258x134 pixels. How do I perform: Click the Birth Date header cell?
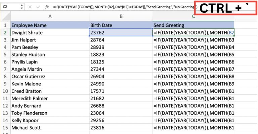pos(121,25)
